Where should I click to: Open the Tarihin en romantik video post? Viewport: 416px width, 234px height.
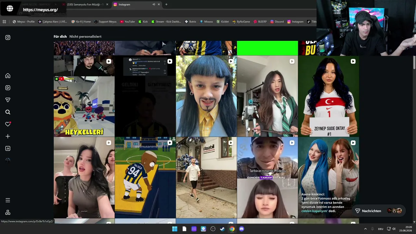pyautogui.click(x=267, y=177)
